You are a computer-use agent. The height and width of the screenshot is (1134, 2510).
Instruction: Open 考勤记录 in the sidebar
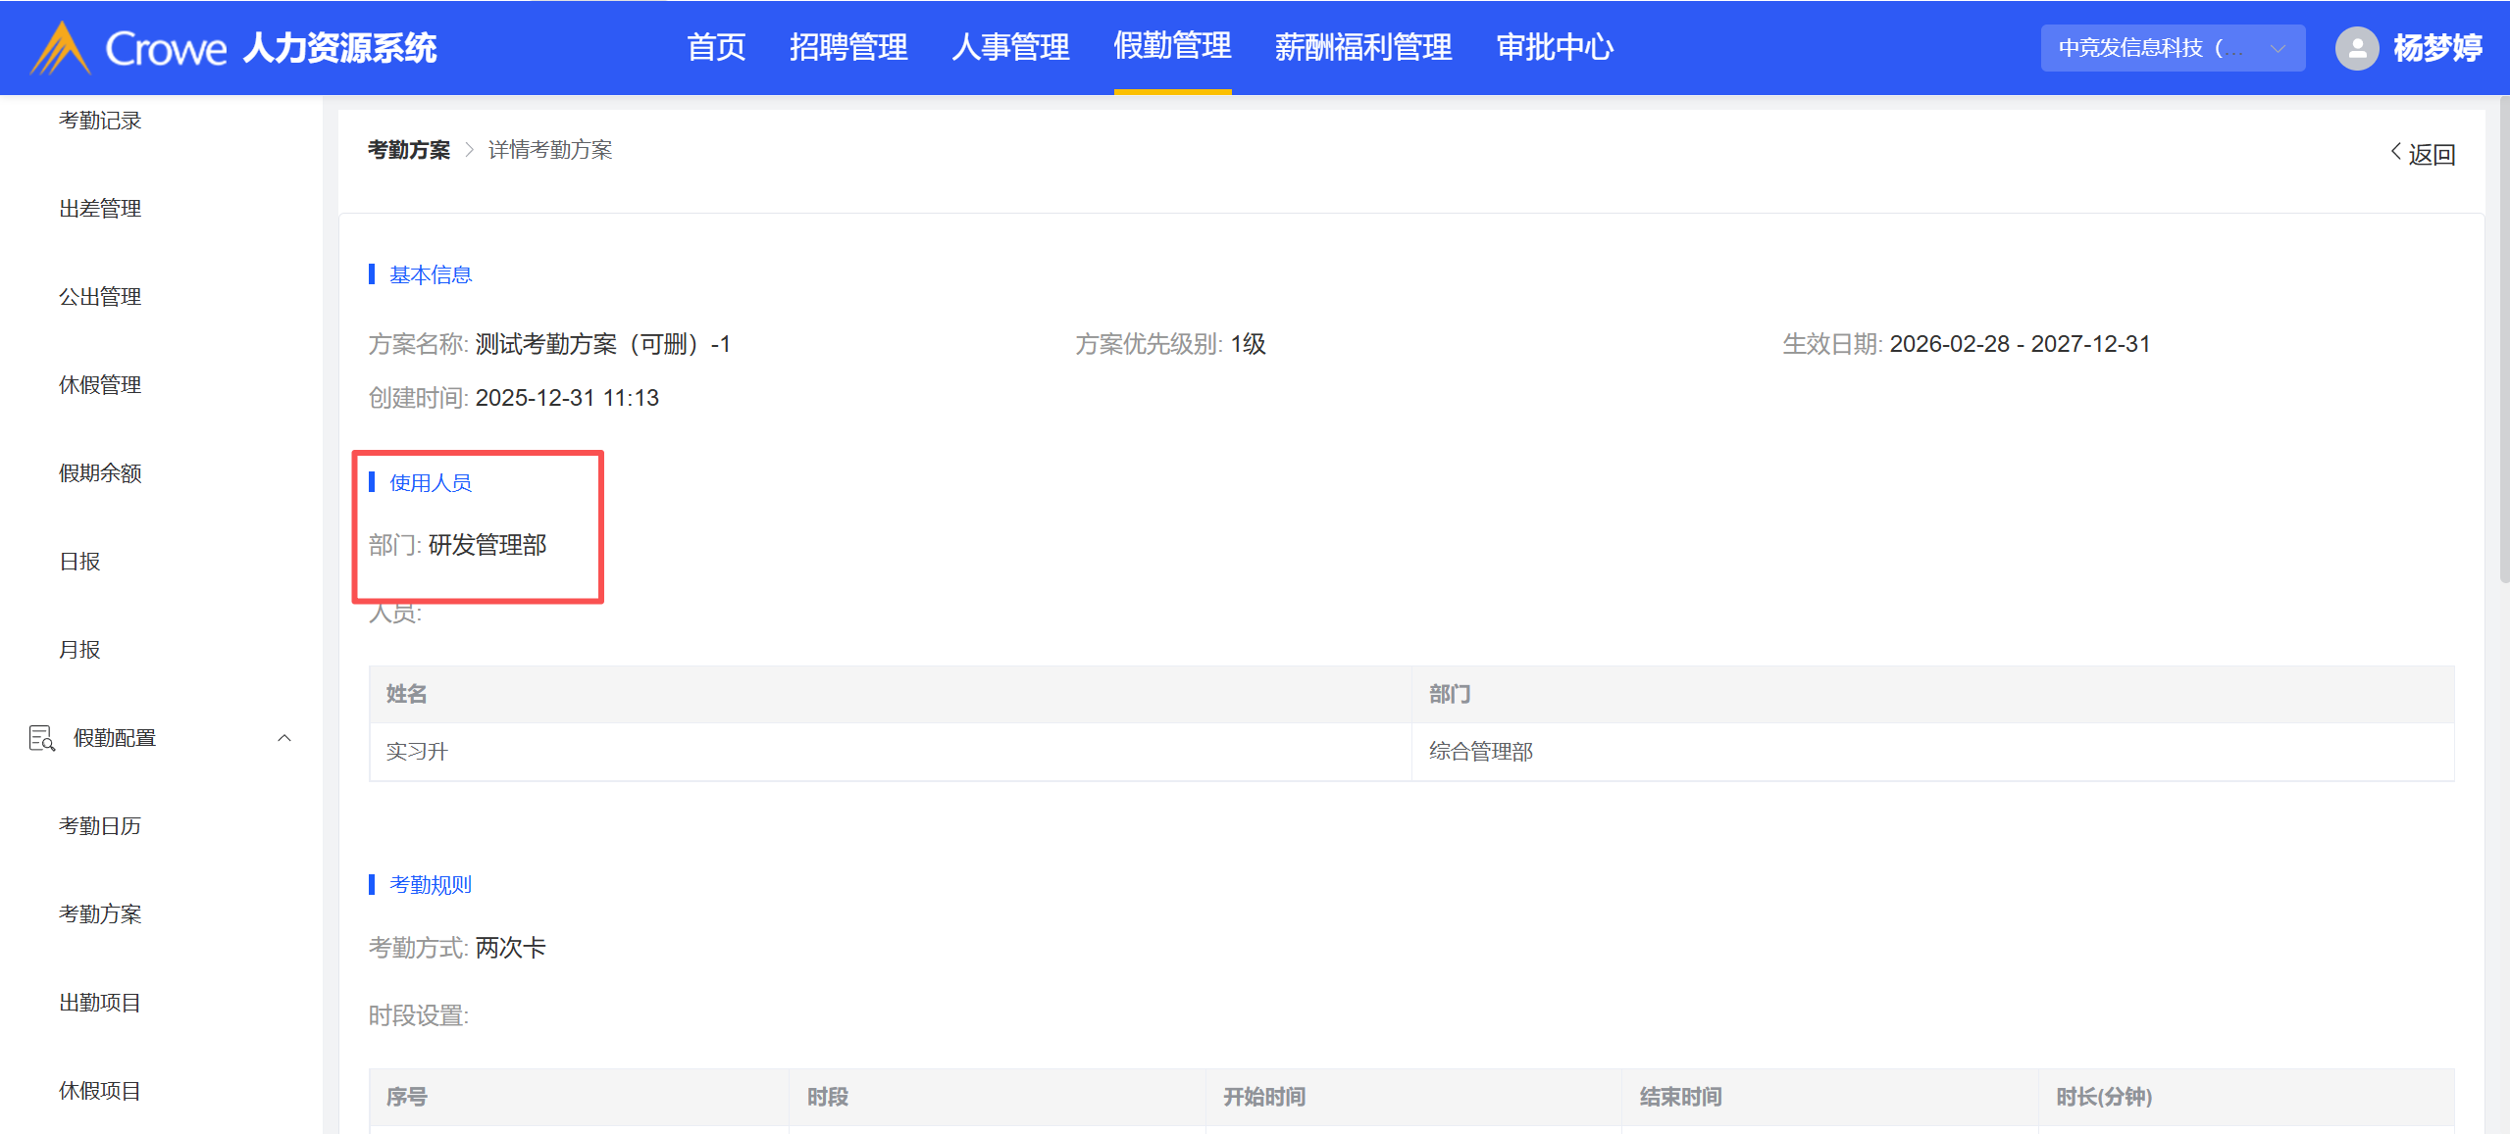100,121
